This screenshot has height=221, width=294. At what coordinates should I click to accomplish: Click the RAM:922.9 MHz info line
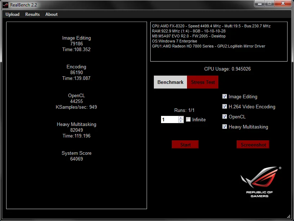pos(189,31)
